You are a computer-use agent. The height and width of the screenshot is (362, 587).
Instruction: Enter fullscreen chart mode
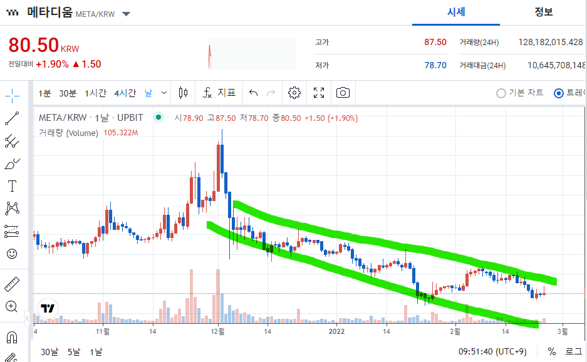319,93
